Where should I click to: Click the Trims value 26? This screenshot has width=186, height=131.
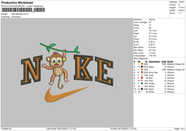click(150, 28)
